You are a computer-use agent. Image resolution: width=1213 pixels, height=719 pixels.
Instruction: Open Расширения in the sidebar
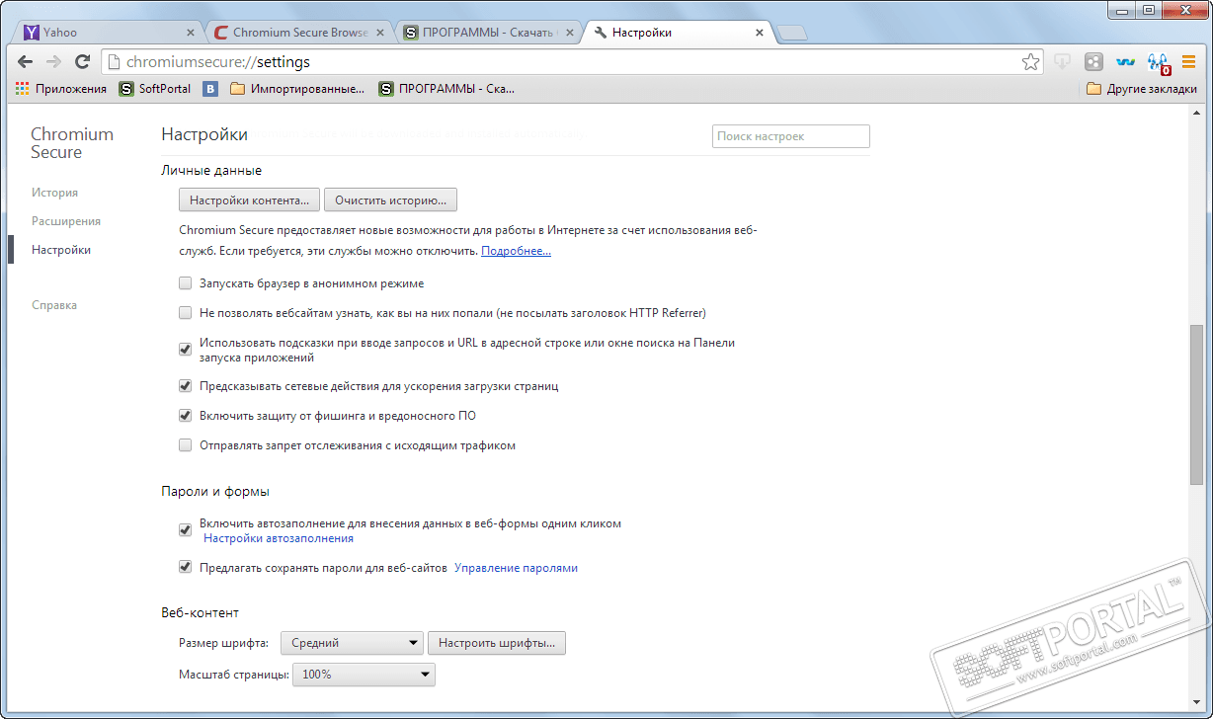pos(66,221)
